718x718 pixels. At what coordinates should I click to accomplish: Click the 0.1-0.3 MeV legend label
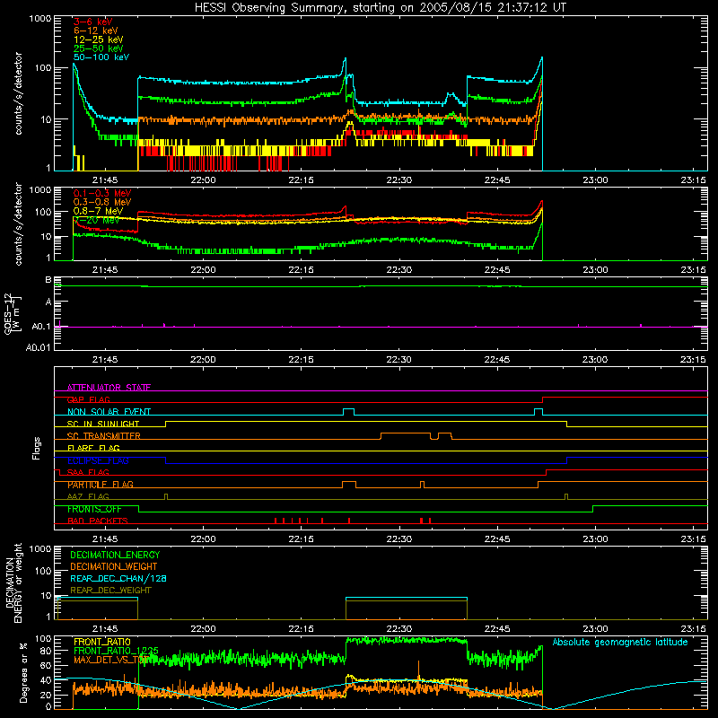(x=102, y=193)
